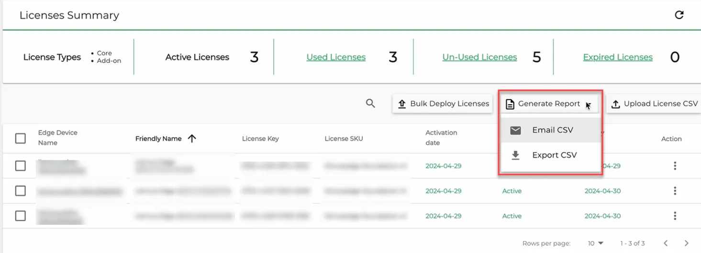701x253 pixels.
Task: Go to the next page of licenses
Action: (687, 243)
